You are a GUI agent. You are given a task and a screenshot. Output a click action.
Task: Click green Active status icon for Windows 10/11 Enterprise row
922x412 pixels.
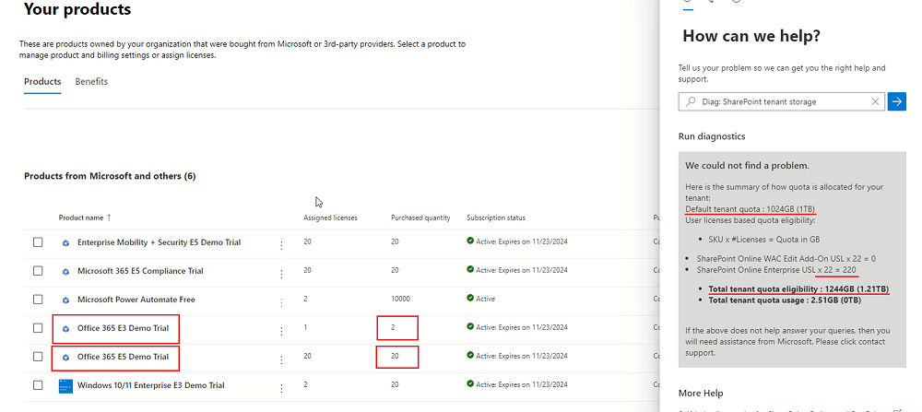pos(470,384)
